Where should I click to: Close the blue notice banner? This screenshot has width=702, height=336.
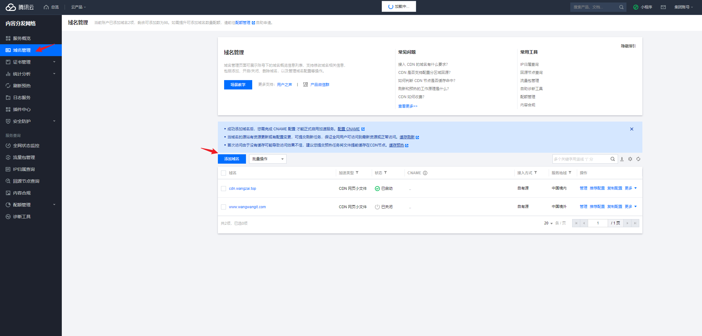click(631, 129)
